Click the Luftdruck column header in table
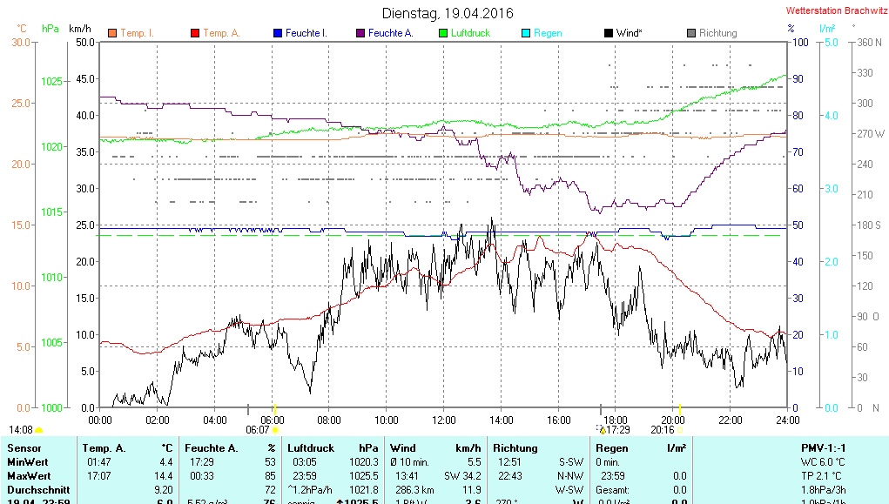This screenshot has width=889, height=504. (x=309, y=447)
